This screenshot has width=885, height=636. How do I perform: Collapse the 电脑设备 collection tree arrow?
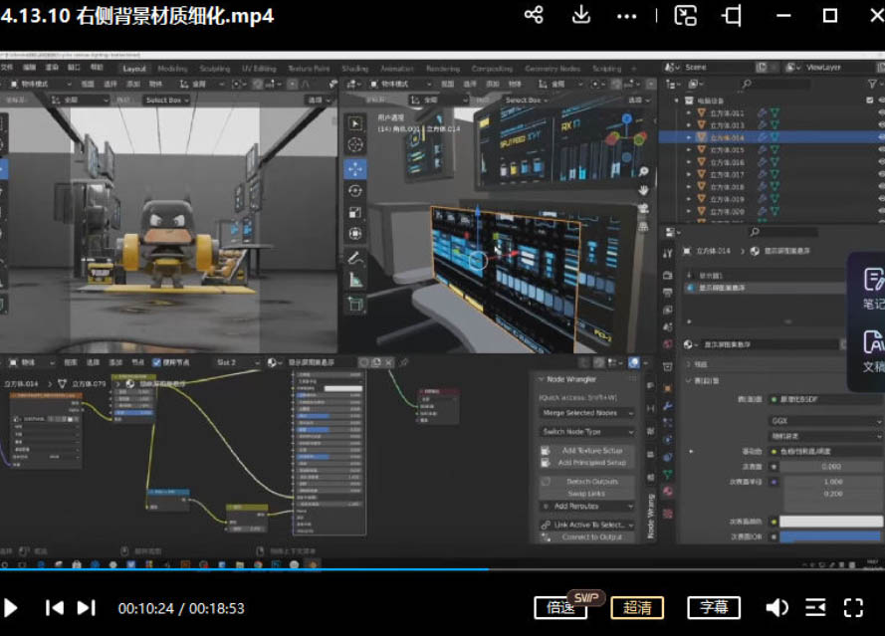pos(676,101)
